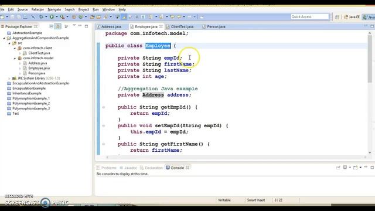Open the Javadoc view tab

pos(128,168)
